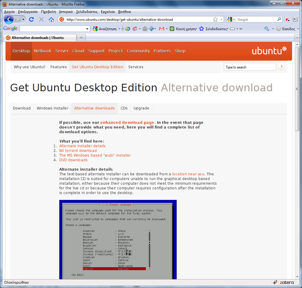Open a new tab with plus button
The image size is (302, 288).
(81, 38)
